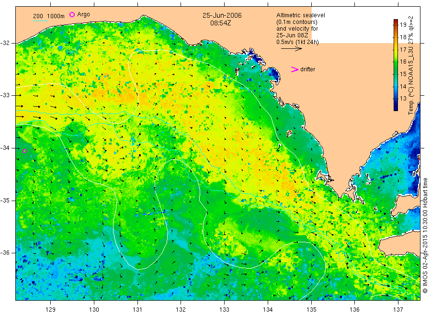Viewport: 431px width, 316px height.
Task: Click the cyan 200 1000m isobath legend line
Action: [x=40, y=21]
